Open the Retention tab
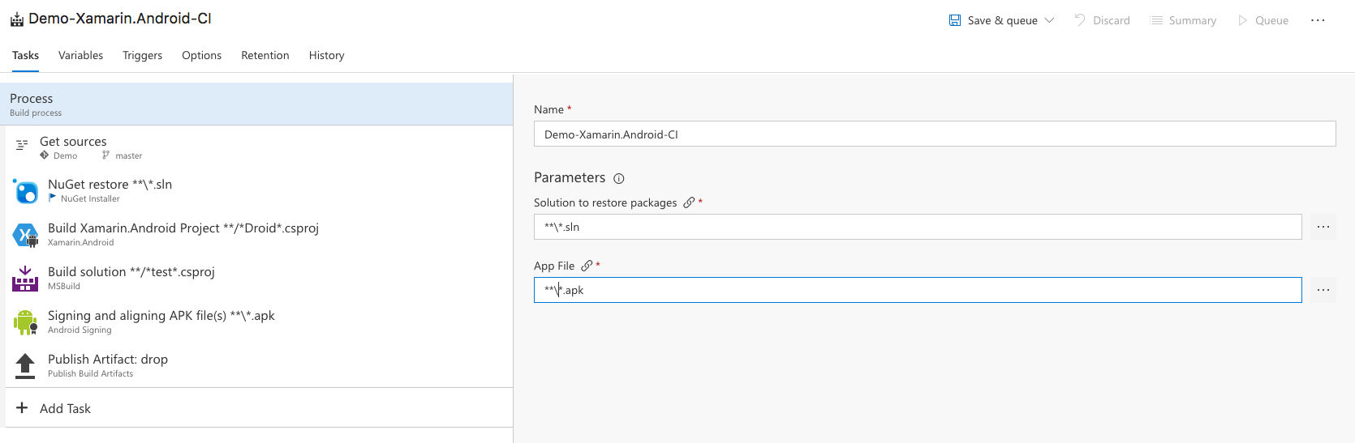 click(x=265, y=55)
